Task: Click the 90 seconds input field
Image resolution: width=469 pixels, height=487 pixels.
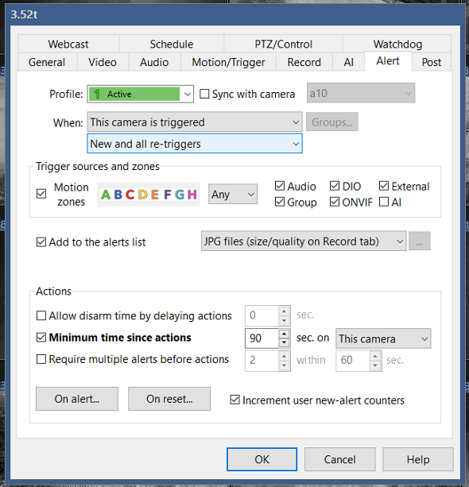Action: click(x=262, y=338)
